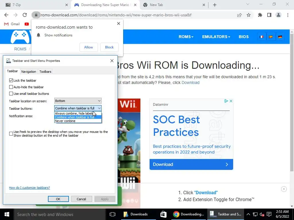This screenshot has height=220, width=294.
Task: Cancel Taskbar properties dialog
Action: tap(81, 199)
